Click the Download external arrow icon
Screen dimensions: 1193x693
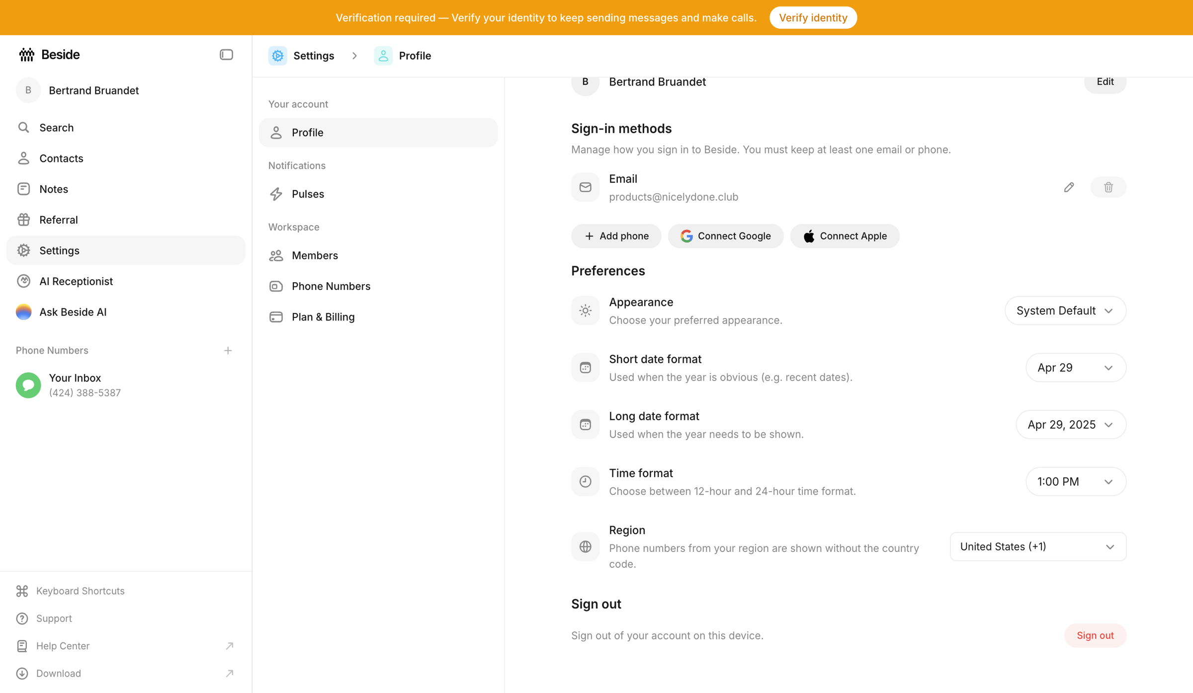(229, 674)
